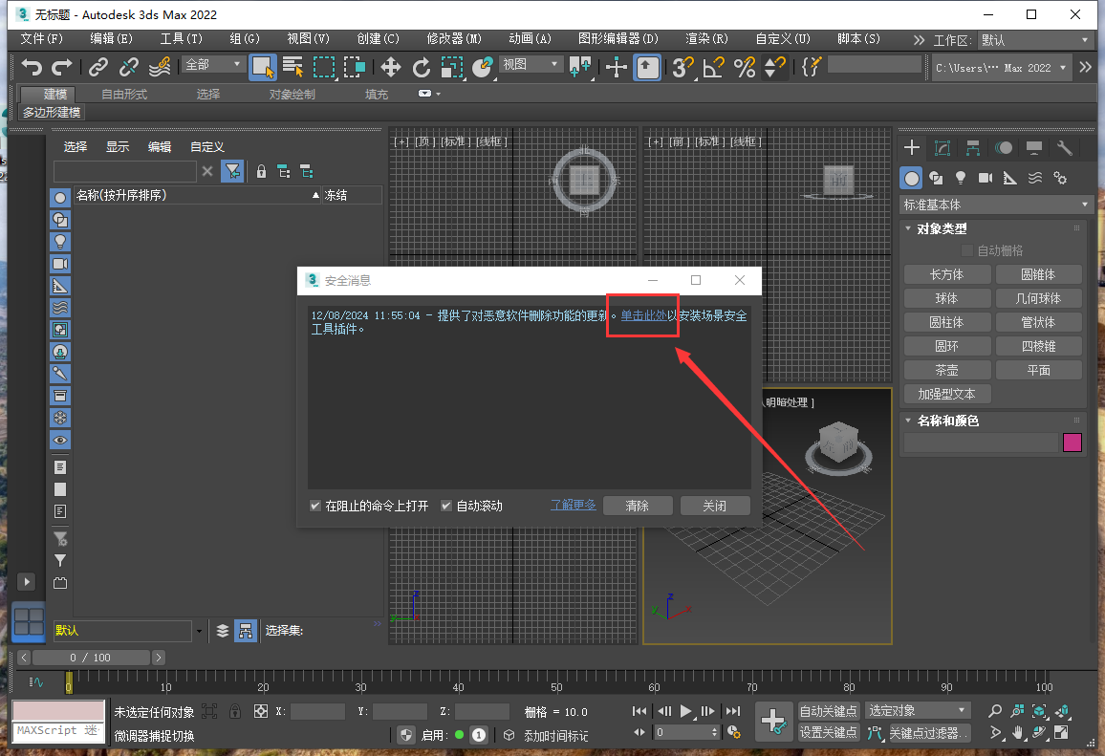Toggle lights display in scene explorer

(60, 242)
